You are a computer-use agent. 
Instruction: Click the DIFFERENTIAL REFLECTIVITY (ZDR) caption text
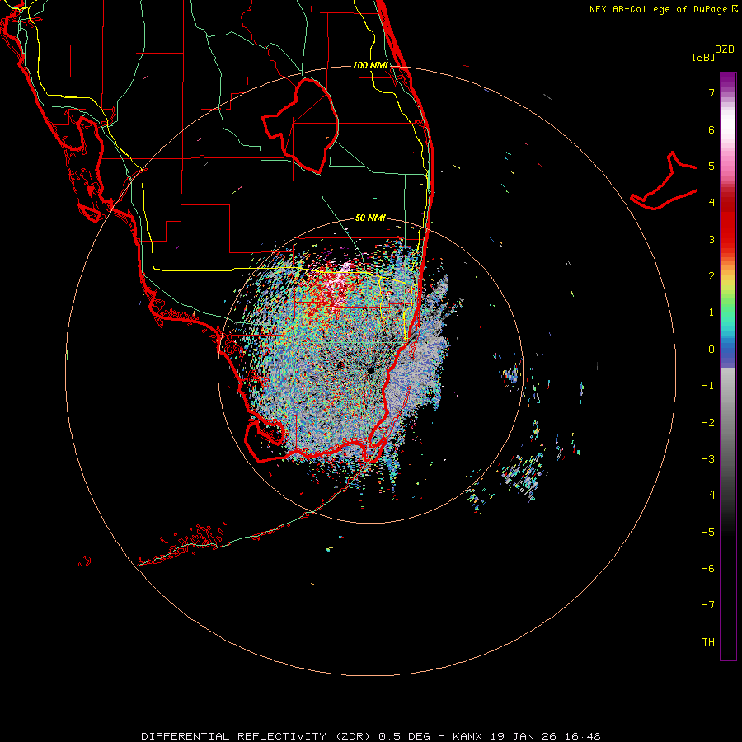pos(256,736)
